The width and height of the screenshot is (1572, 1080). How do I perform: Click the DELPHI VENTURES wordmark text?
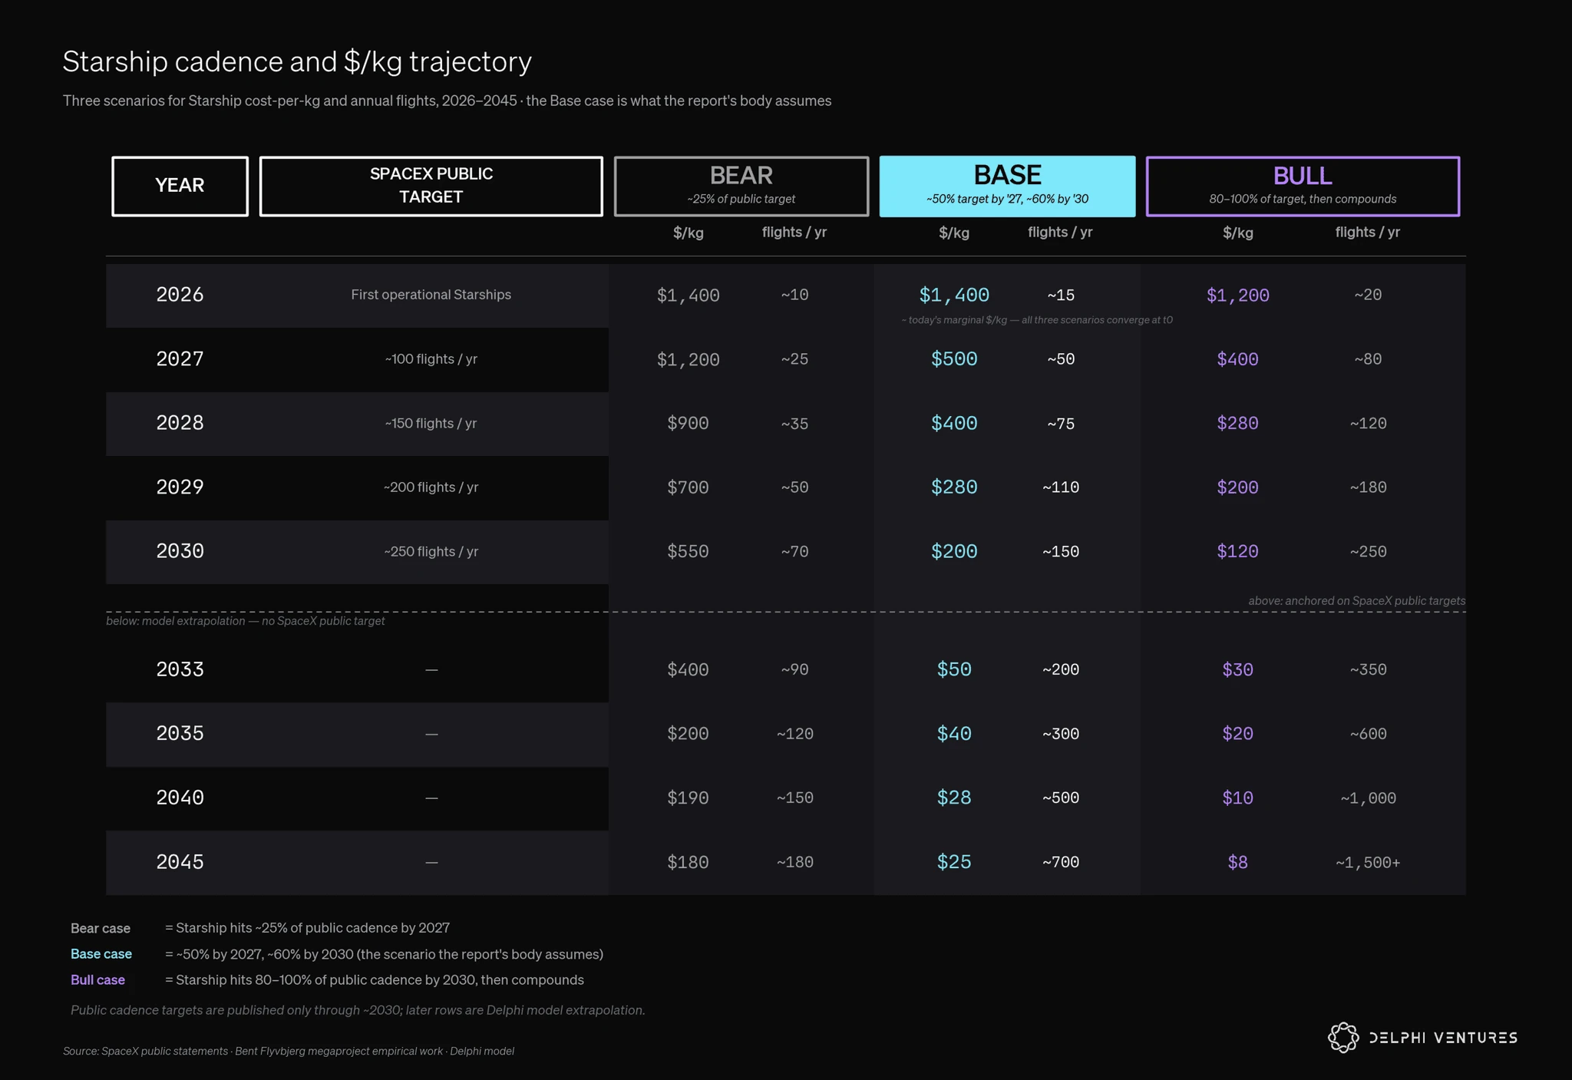pos(1443,1038)
